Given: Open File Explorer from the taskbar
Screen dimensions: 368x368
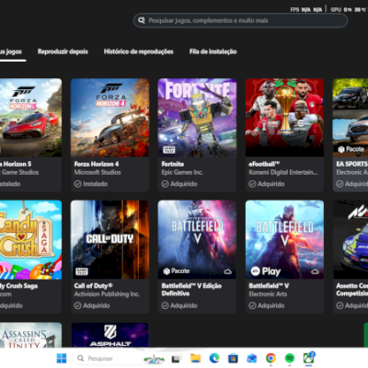Looking at the screenshot, I should point(195,358).
